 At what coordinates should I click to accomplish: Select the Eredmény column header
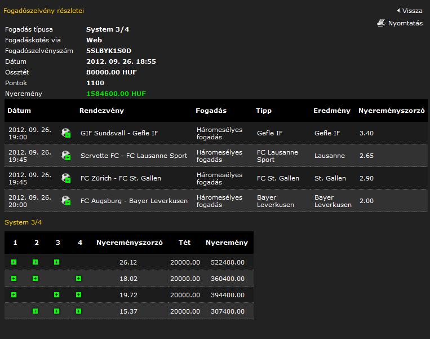(x=331, y=111)
